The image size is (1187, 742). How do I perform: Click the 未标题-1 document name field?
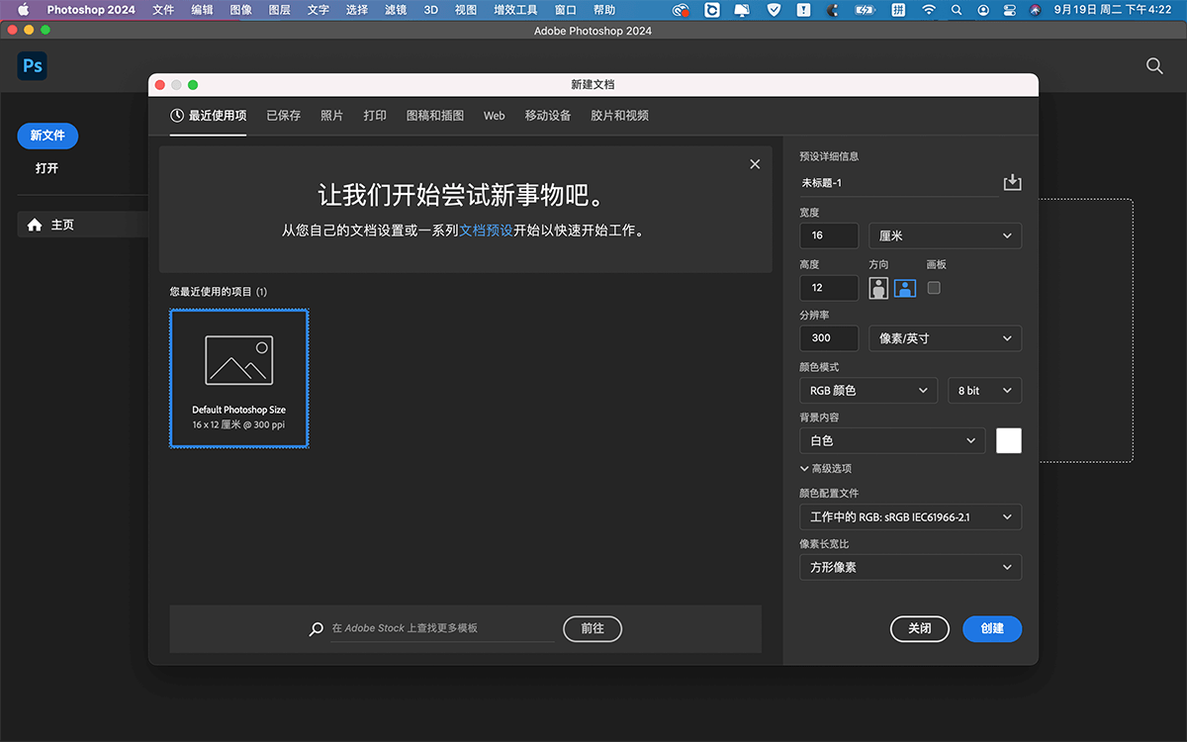click(899, 183)
